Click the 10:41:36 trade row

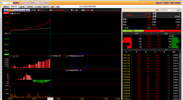click(150, 55)
